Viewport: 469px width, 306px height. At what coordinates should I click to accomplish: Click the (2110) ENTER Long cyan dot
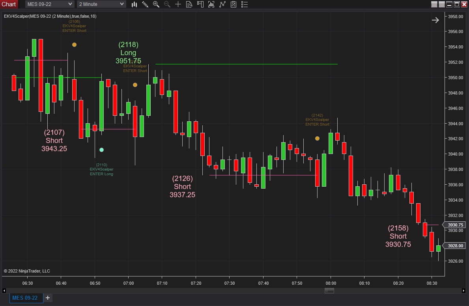[102, 150]
